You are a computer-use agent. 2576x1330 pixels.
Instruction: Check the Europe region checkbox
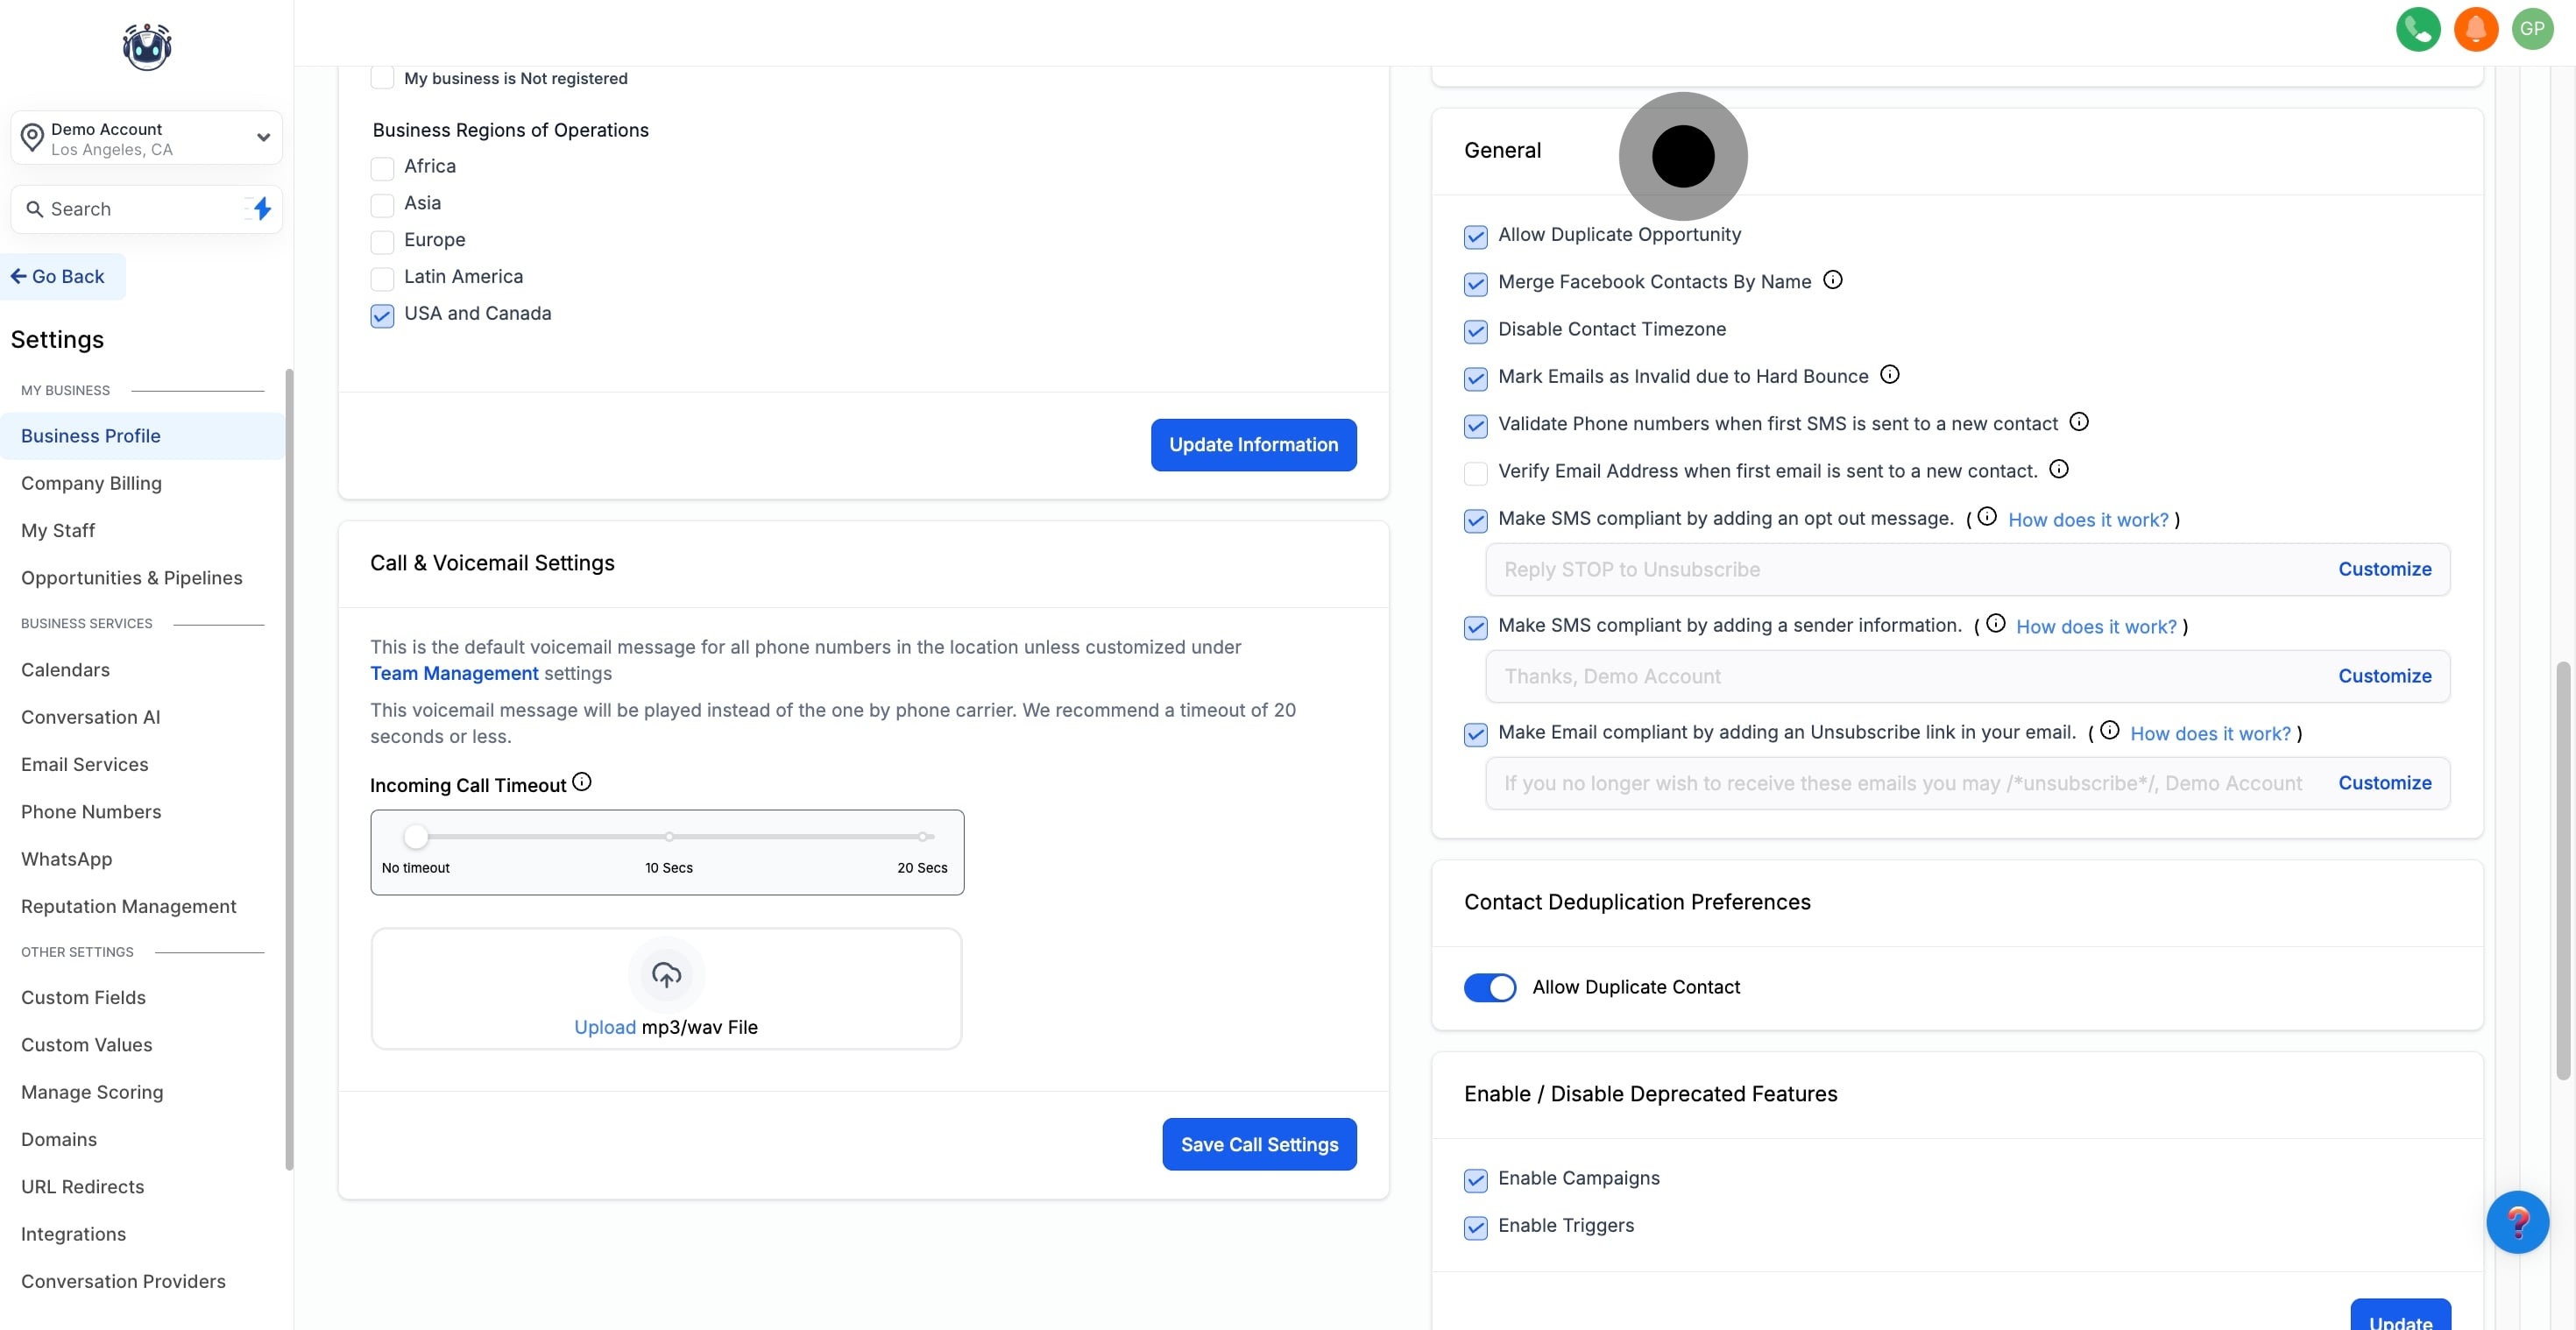382,241
